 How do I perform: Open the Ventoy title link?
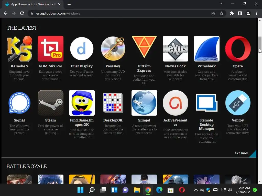coord(238,120)
